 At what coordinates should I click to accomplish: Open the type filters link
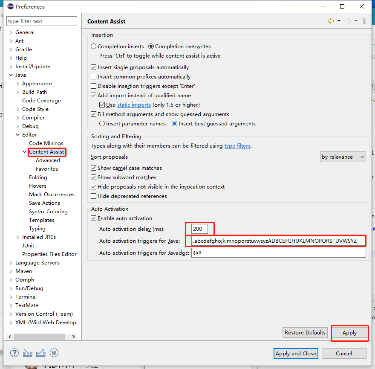coord(237,145)
